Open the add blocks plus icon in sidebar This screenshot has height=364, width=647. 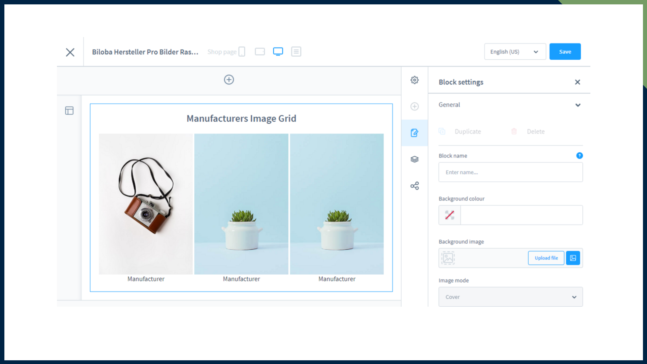[414, 107]
